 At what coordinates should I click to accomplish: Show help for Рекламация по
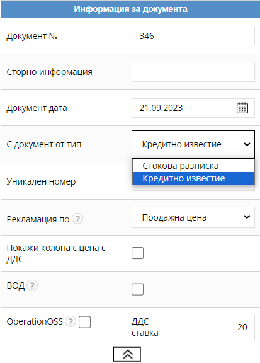click(x=77, y=219)
